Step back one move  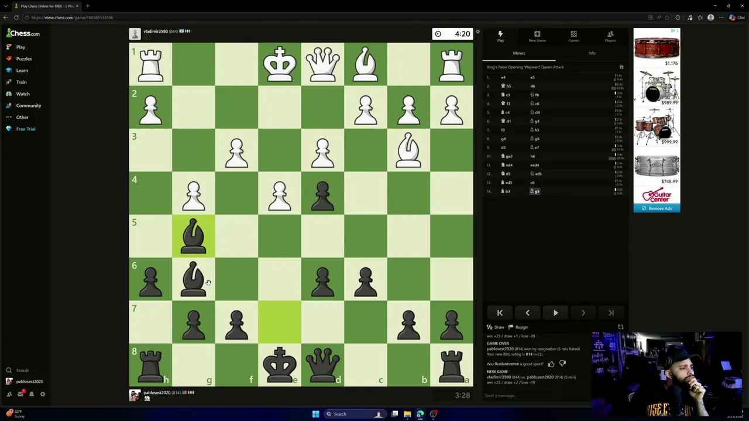527,313
